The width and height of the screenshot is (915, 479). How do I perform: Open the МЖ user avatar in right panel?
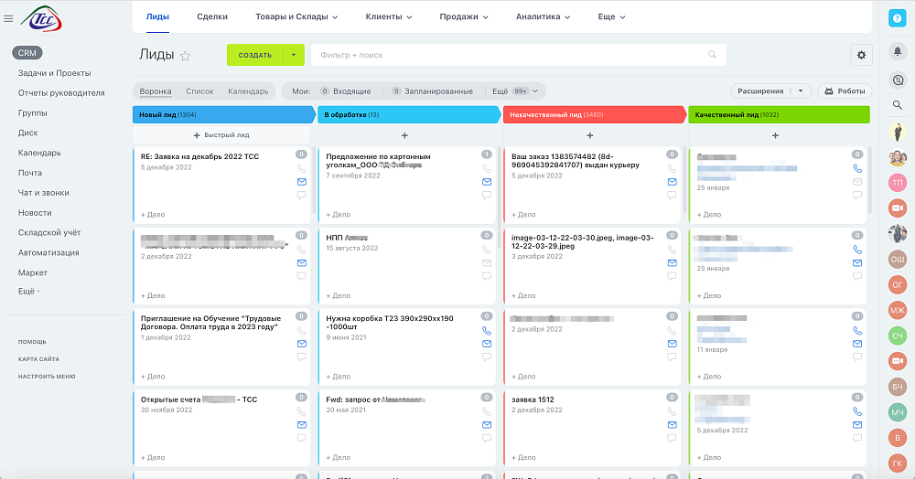pos(898,310)
